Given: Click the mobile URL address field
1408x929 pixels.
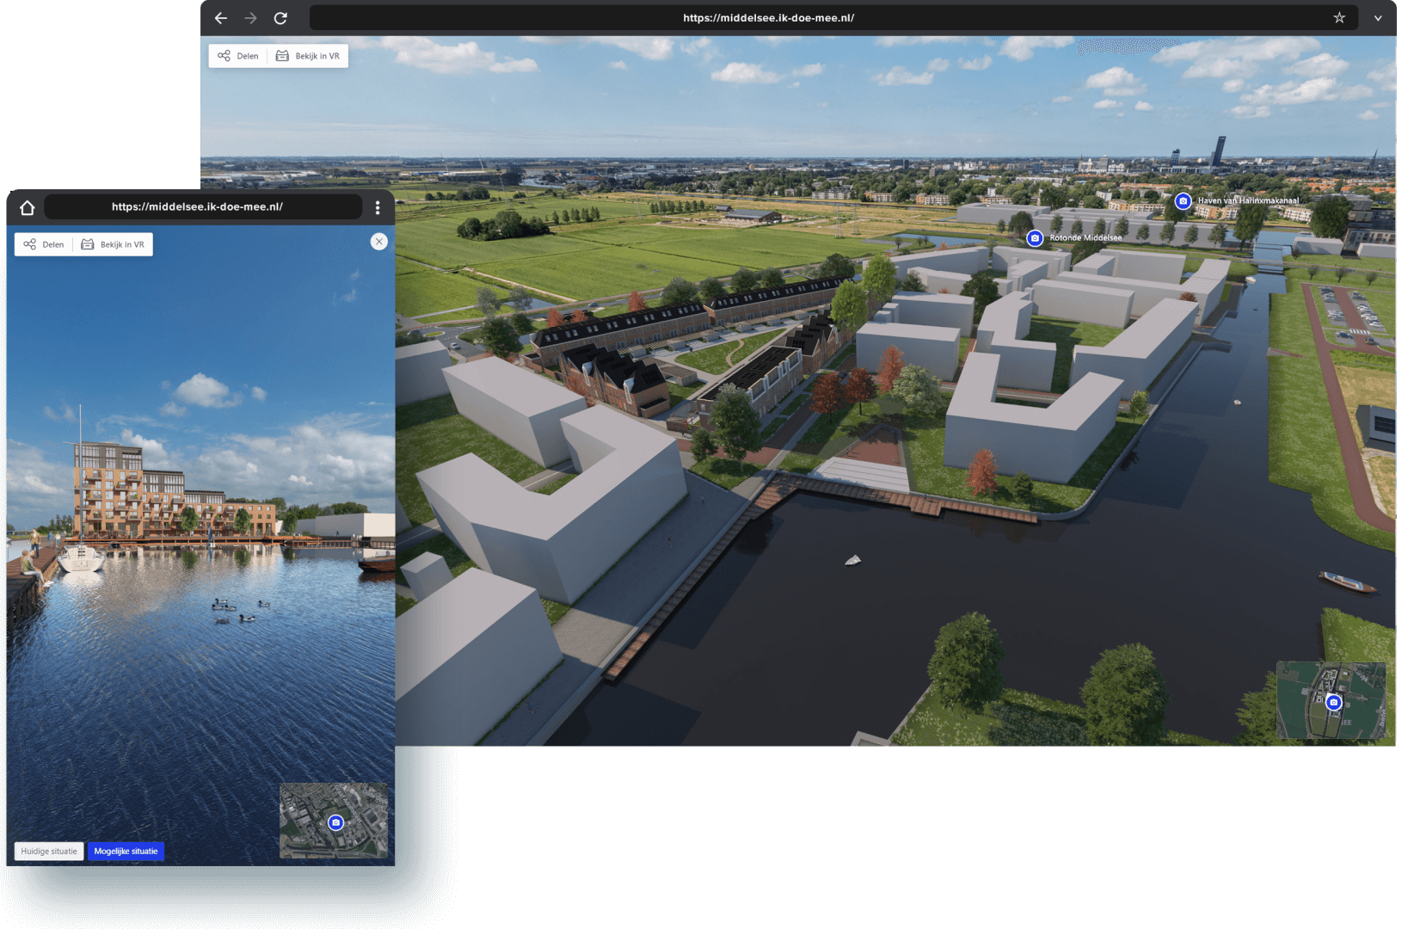Looking at the screenshot, I should (198, 207).
